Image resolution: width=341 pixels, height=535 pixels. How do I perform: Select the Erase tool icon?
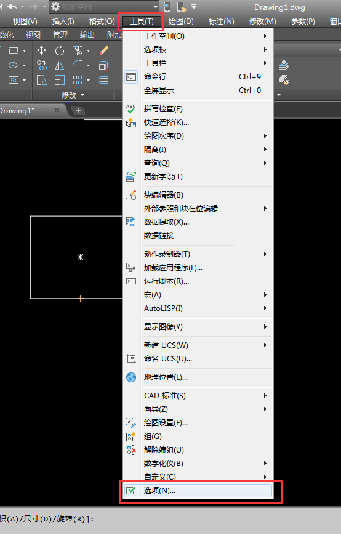103,50
